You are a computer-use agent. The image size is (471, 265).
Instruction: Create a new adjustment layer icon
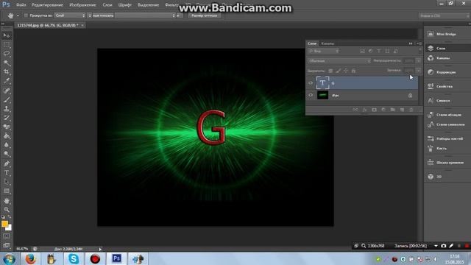(x=383, y=110)
